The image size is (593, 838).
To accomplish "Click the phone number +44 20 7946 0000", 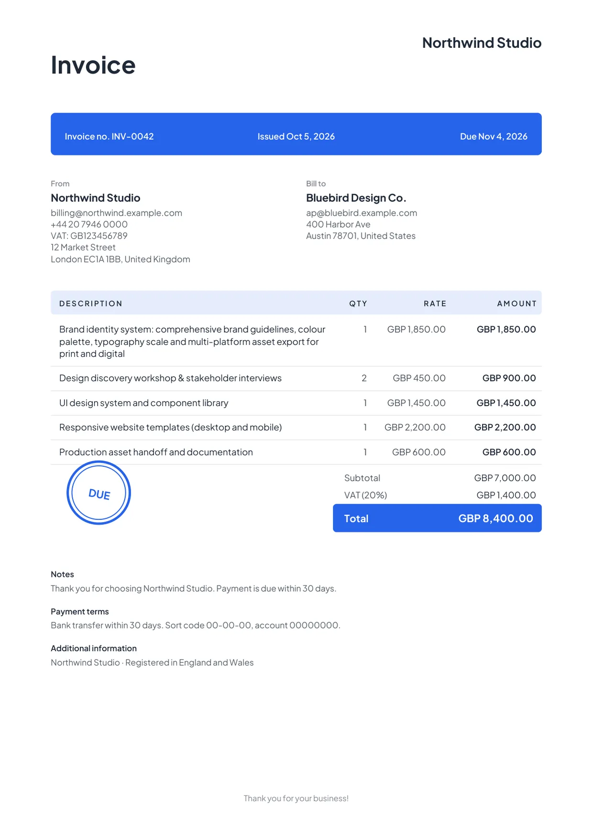I will click(x=89, y=224).
